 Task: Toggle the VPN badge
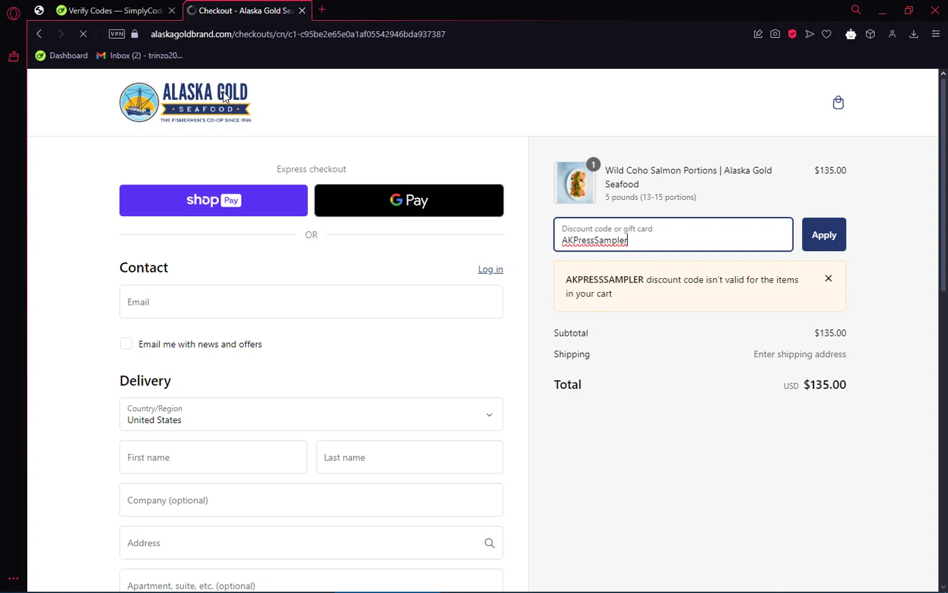coord(117,34)
